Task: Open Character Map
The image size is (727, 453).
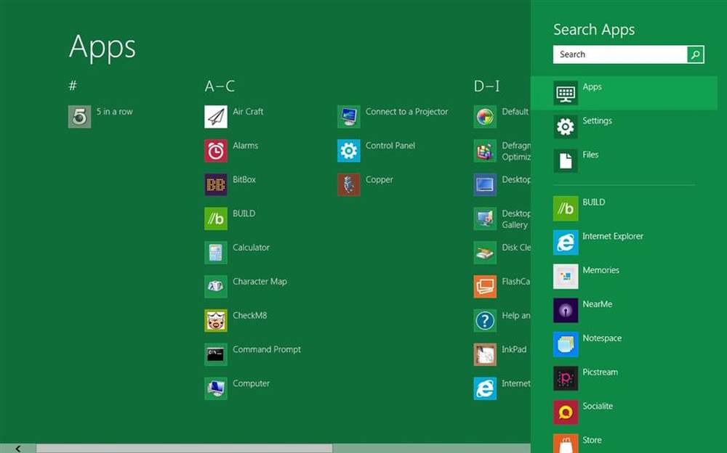Action: pos(216,287)
